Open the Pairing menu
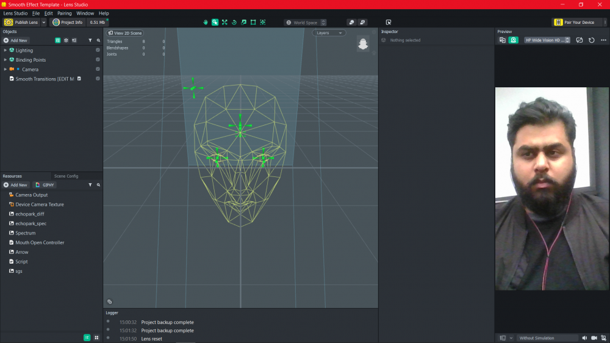610x343 pixels. 65,13
